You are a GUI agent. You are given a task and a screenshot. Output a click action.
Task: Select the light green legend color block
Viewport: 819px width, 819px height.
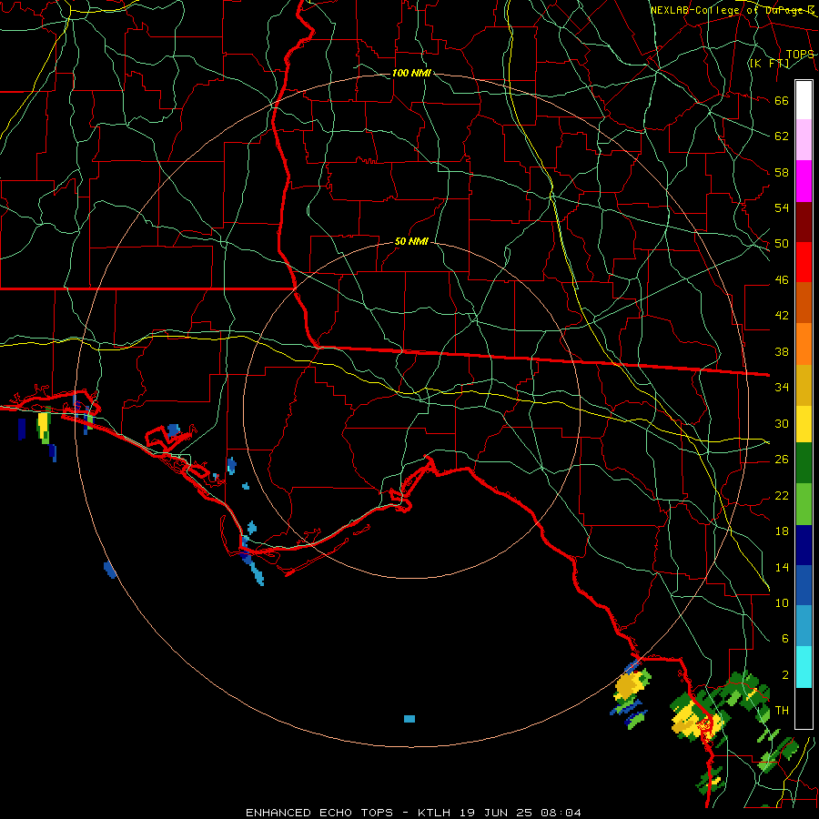(804, 504)
